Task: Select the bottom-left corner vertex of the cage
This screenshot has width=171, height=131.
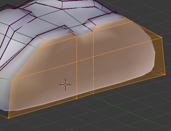Action: pyautogui.click(x=9, y=118)
